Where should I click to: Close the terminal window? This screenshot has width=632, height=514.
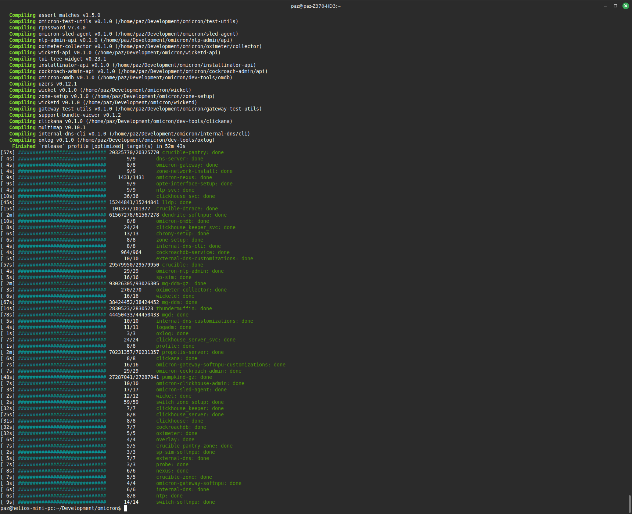625,6
